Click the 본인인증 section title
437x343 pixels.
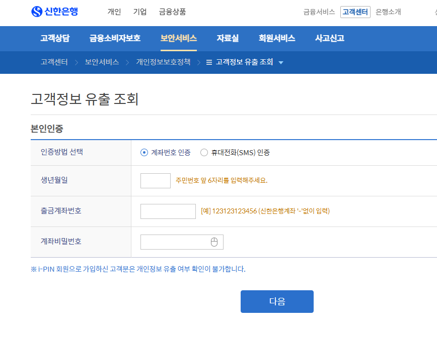click(x=47, y=129)
